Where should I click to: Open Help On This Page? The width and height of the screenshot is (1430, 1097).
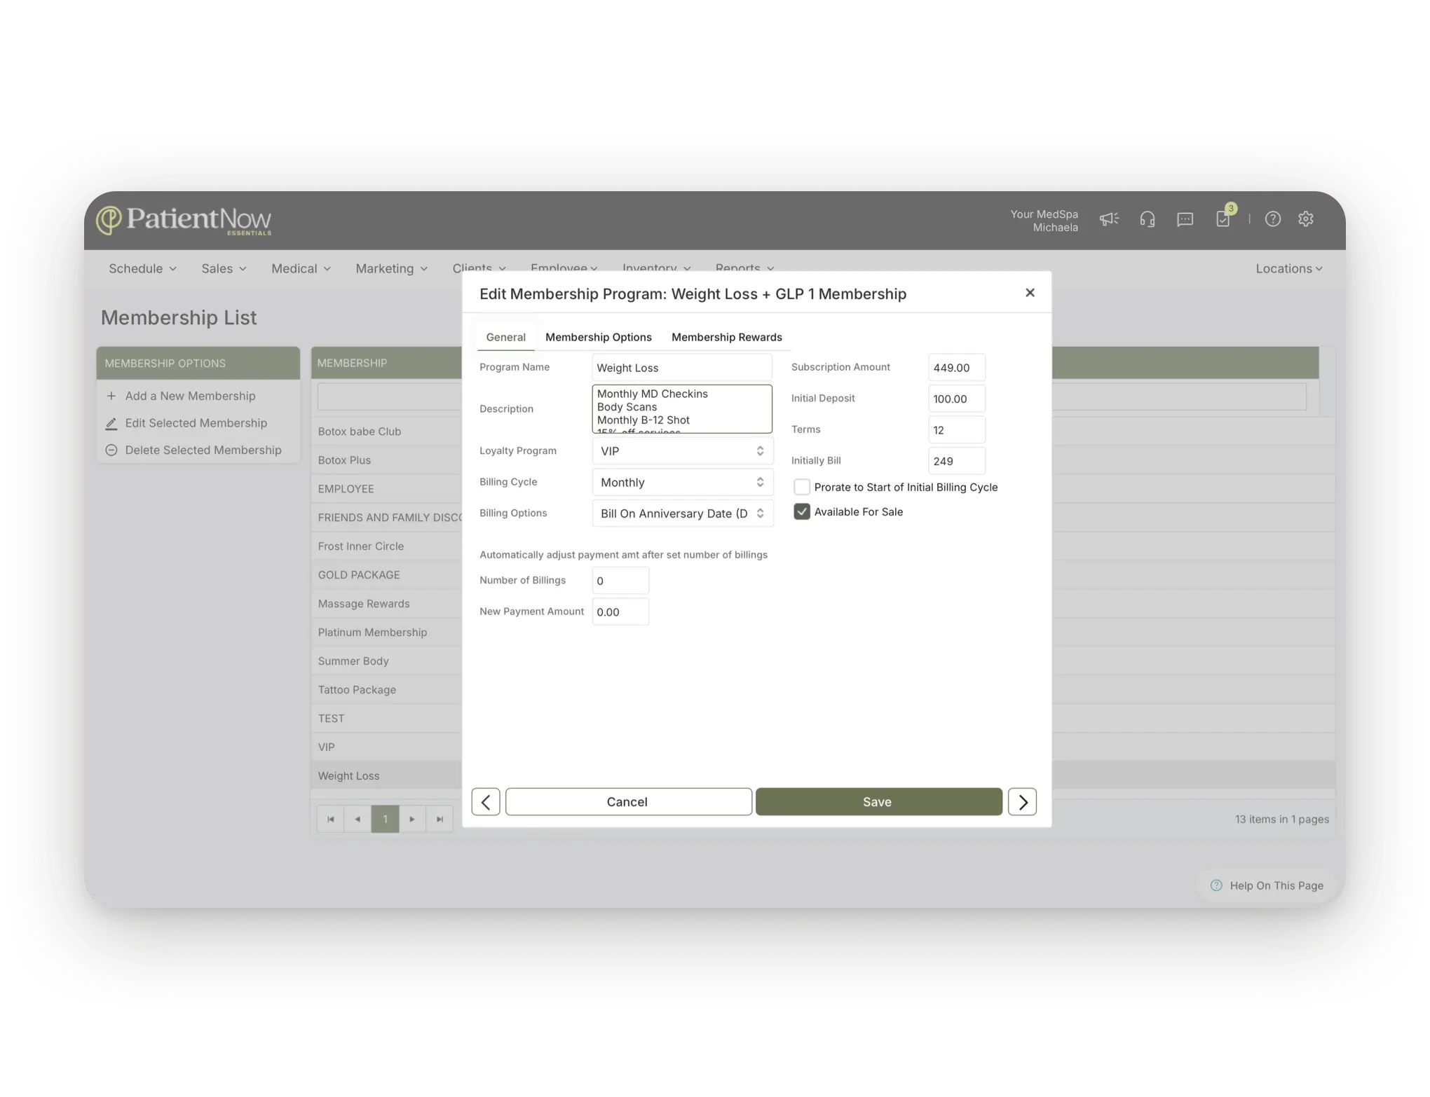pos(1267,885)
